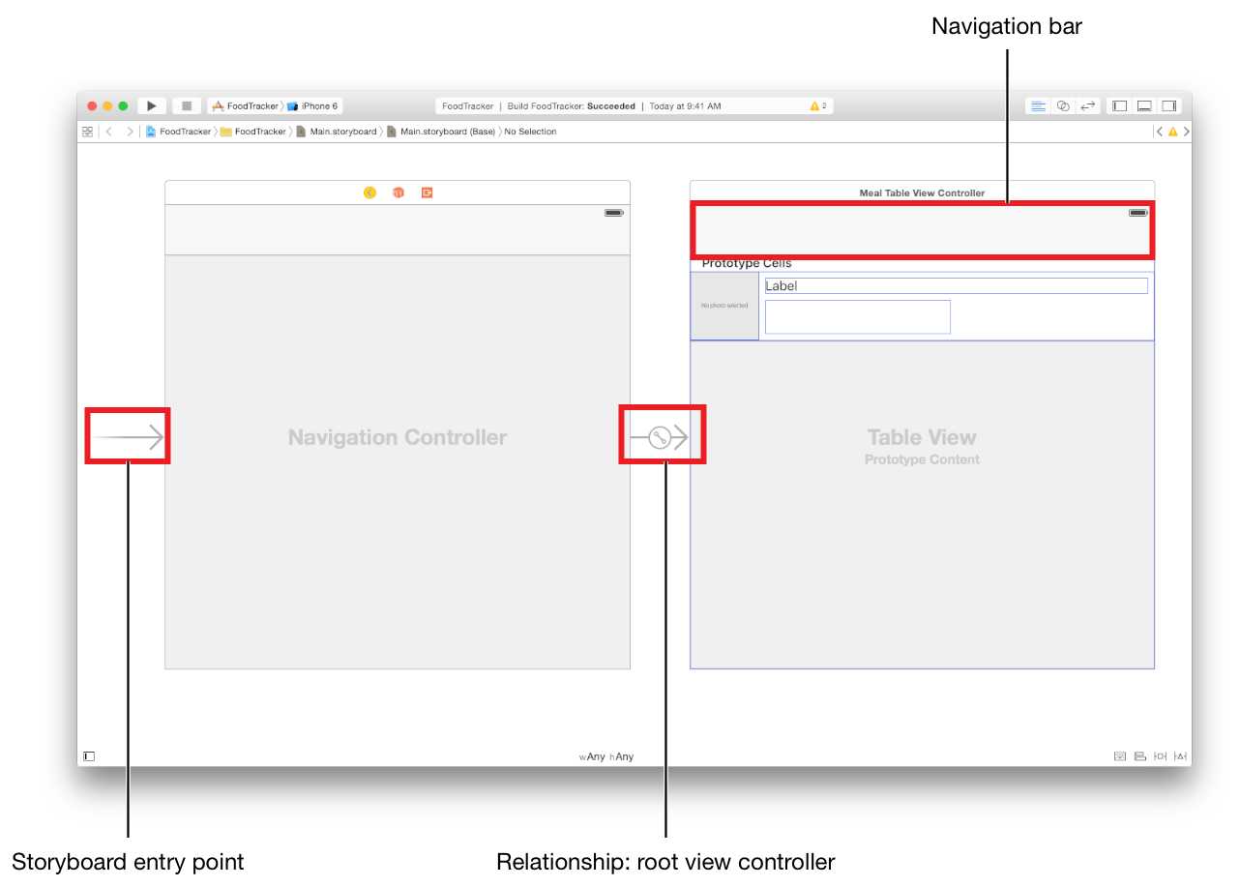Toggle the Debug area visibility
This screenshot has width=1240, height=887.
pos(1144,105)
